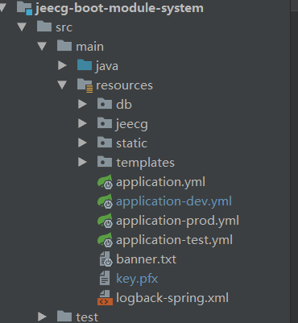Click the main folder icon
This screenshot has height=323, width=298.
[64, 46]
